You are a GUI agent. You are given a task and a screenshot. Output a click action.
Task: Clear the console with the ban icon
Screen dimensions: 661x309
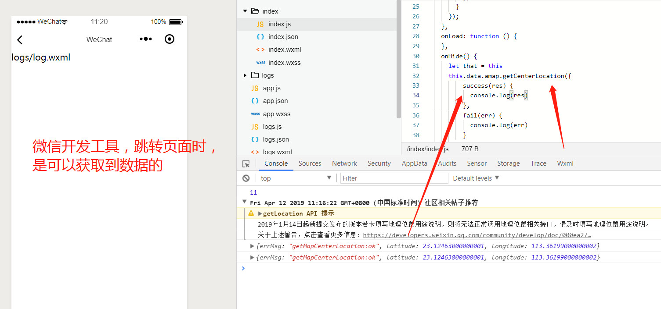pos(246,178)
